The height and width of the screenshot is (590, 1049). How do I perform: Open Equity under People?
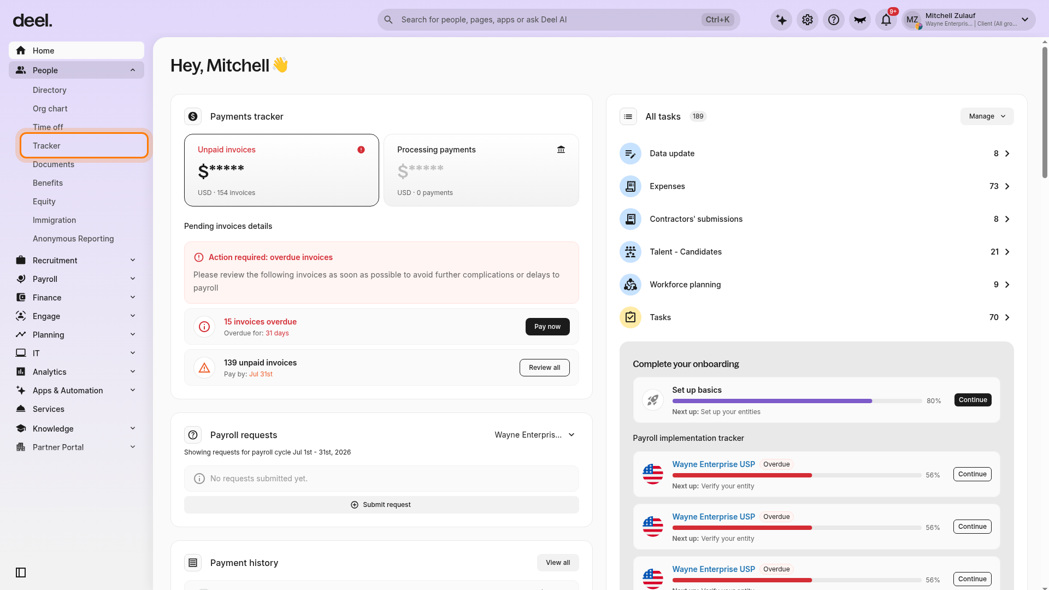(x=44, y=202)
